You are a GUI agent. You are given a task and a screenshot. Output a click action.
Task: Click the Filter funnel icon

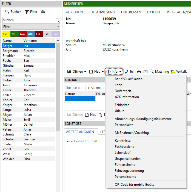pyautogui.click(x=27, y=12)
